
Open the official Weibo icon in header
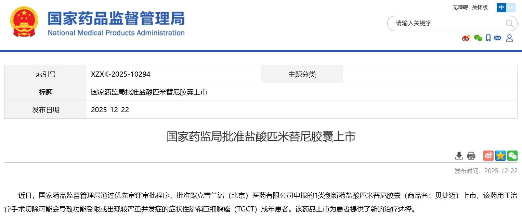tap(466, 38)
